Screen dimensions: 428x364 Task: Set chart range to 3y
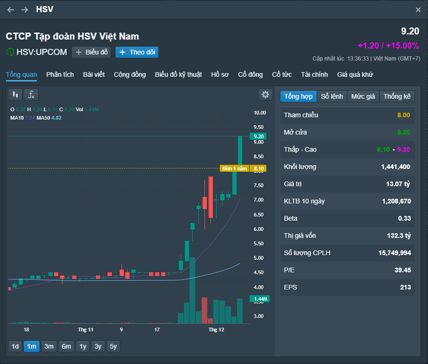(98, 346)
